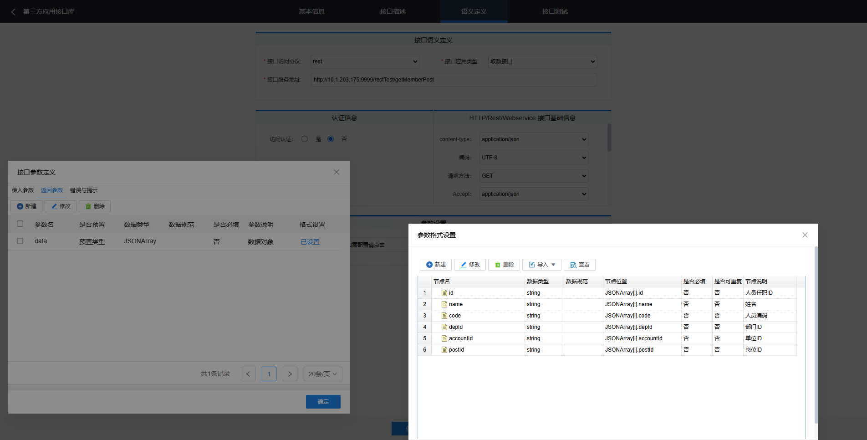Toggle the select-all checkbox in 参数名 header

pyautogui.click(x=20, y=224)
